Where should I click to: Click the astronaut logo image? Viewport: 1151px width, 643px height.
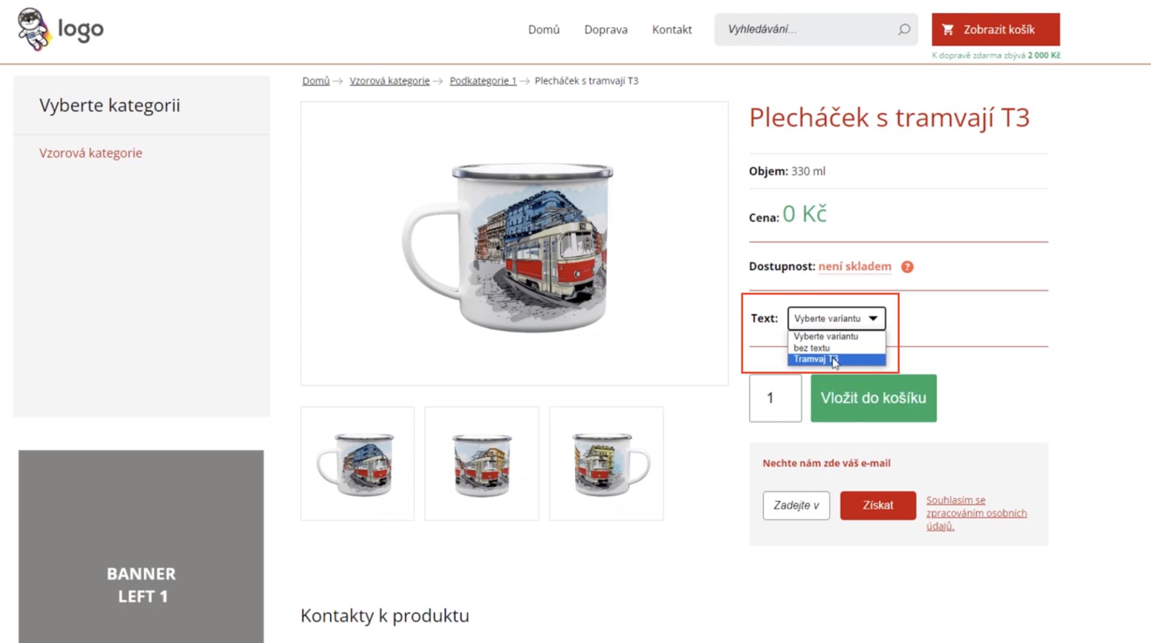point(34,29)
